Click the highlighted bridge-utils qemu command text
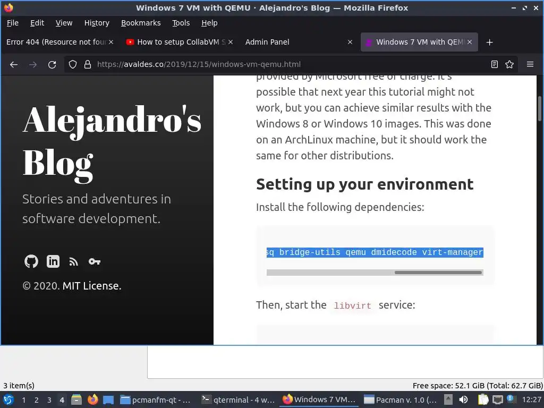This screenshot has height=408, width=544. [x=375, y=252]
